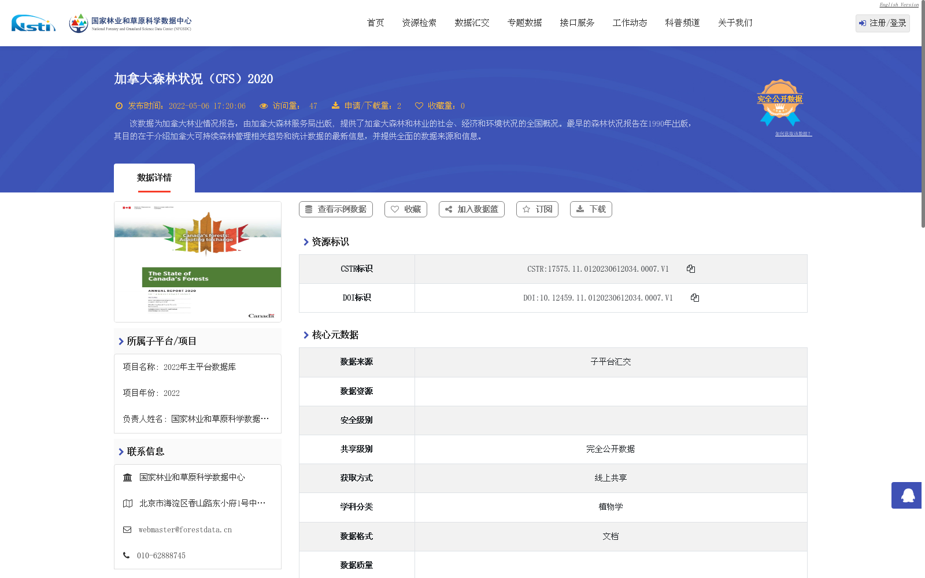Click the eye icon by 访问量

point(264,106)
